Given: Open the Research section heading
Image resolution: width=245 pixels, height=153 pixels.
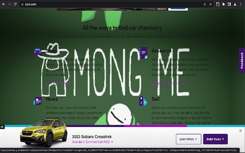Looking at the screenshot, I should (x=162, y=51).
